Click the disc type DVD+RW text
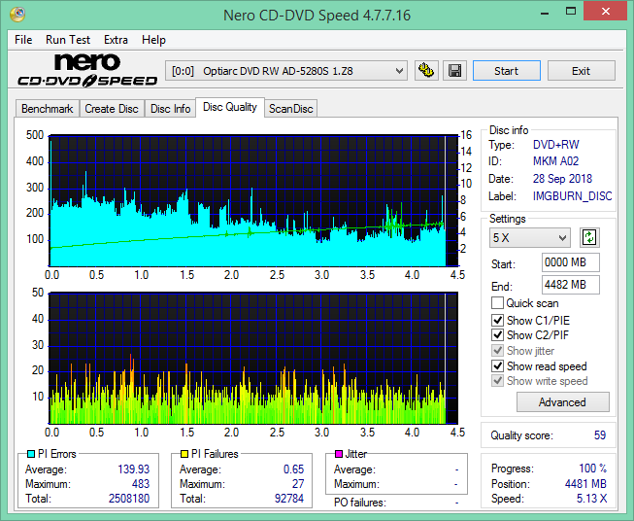This screenshot has height=521, width=634. click(555, 145)
